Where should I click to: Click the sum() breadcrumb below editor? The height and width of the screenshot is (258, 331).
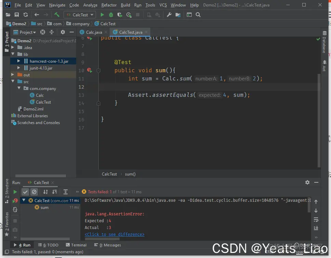tap(130, 174)
